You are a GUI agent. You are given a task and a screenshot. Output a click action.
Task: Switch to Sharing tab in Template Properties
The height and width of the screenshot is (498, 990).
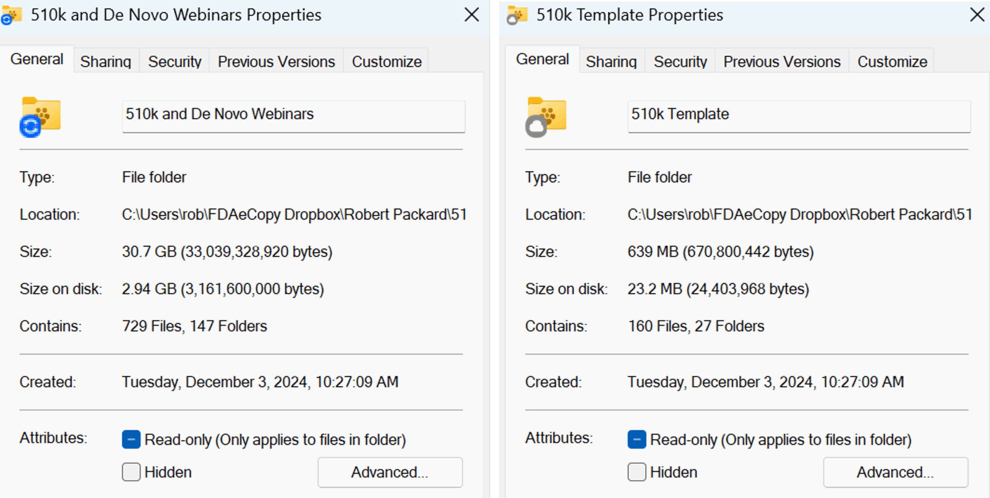click(x=611, y=61)
